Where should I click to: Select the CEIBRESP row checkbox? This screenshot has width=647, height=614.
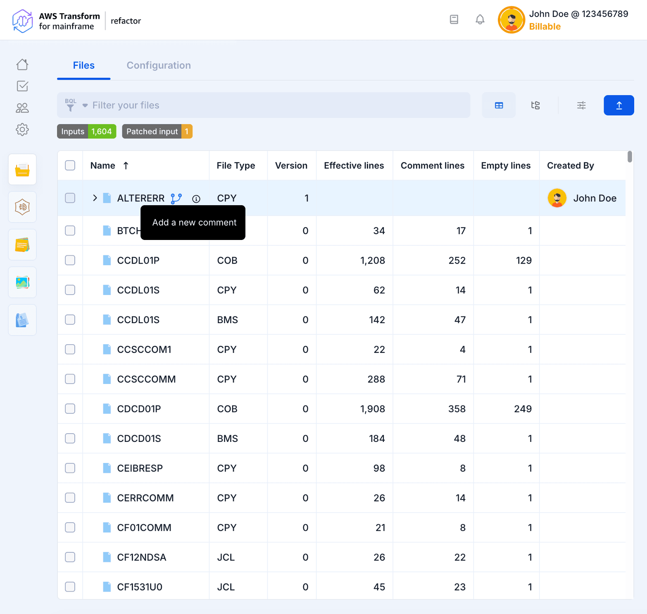(70, 468)
